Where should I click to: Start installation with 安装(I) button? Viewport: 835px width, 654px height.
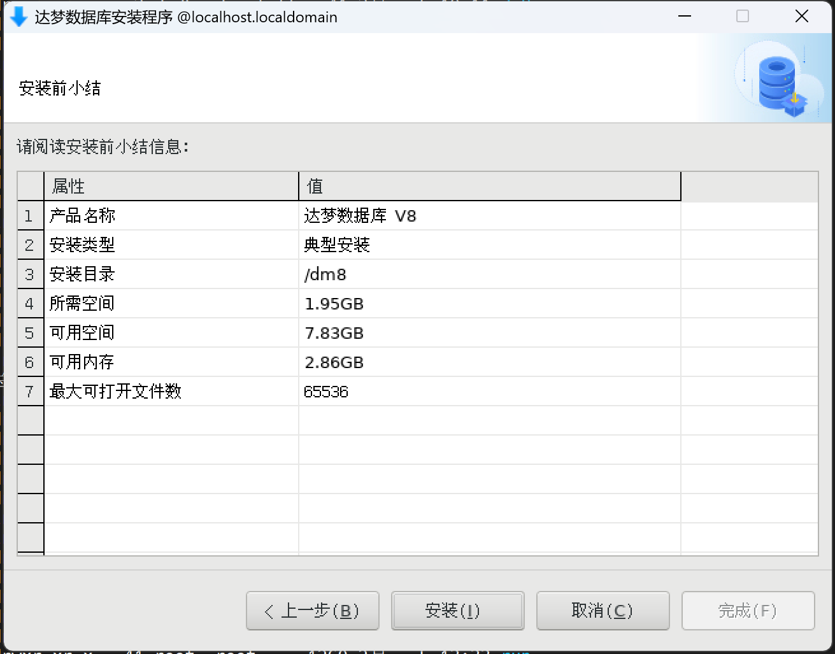pyautogui.click(x=458, y=611)
